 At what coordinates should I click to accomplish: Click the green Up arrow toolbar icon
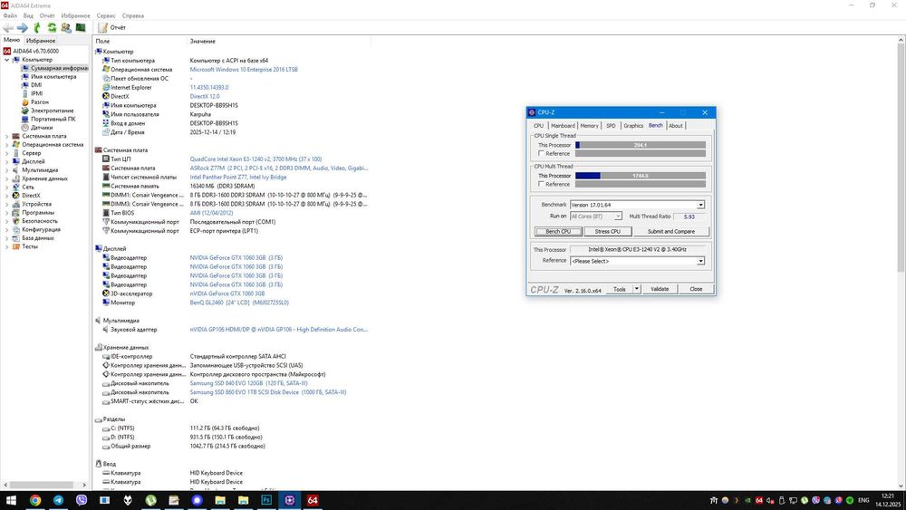point(37,28)
